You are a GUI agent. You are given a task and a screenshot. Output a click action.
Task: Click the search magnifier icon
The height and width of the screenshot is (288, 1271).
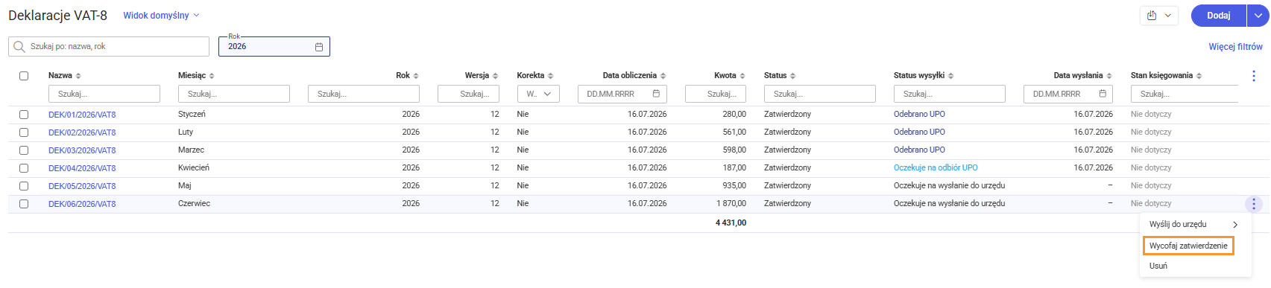(19, 47)
